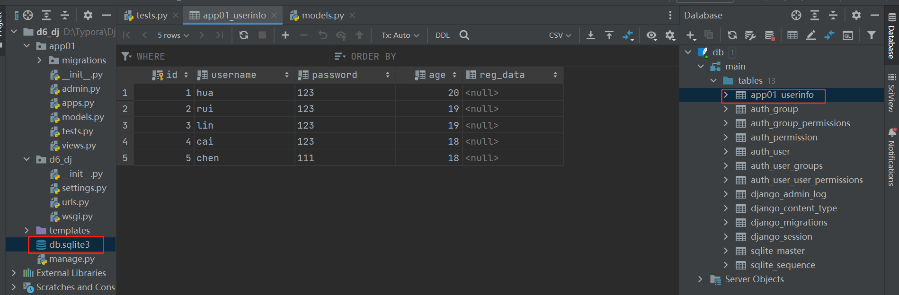Open the CSV export format dropdown

(x=560, y=35)
